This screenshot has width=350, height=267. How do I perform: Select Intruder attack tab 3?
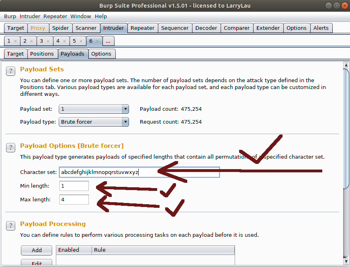[41, 41]
